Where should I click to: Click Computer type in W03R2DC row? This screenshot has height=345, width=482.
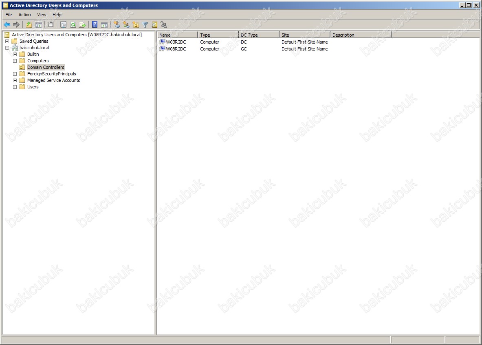(x=210, y=42)
